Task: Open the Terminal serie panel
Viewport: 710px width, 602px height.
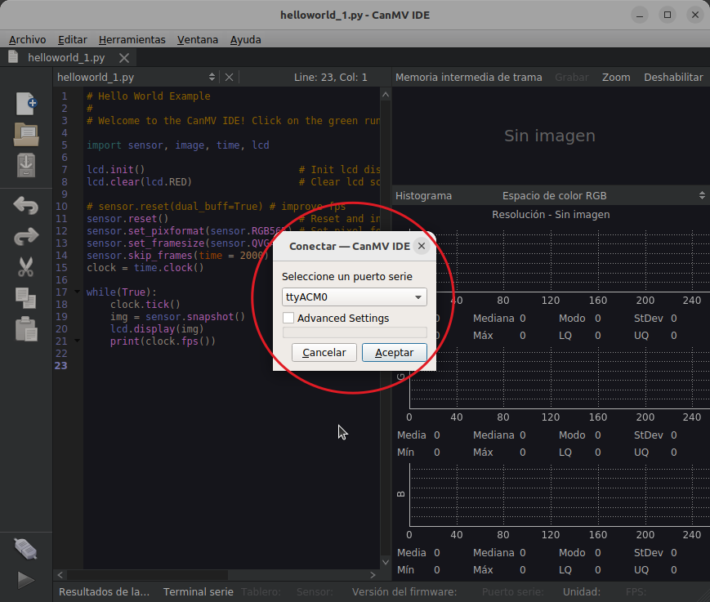Action: tap(199, 591)
